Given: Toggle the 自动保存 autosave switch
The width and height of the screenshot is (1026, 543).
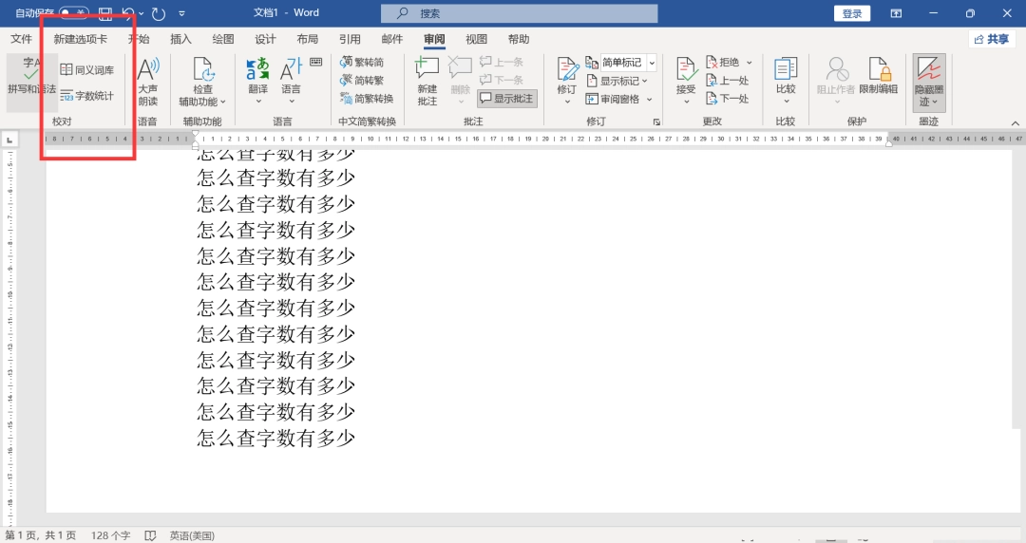Looking at the screenshot, I should coord(73,13).
